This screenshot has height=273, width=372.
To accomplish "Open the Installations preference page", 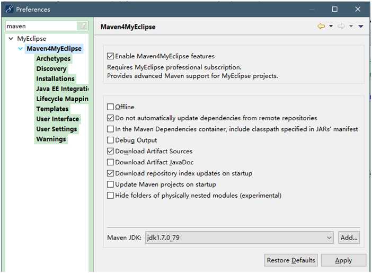I will click(55, 79).
